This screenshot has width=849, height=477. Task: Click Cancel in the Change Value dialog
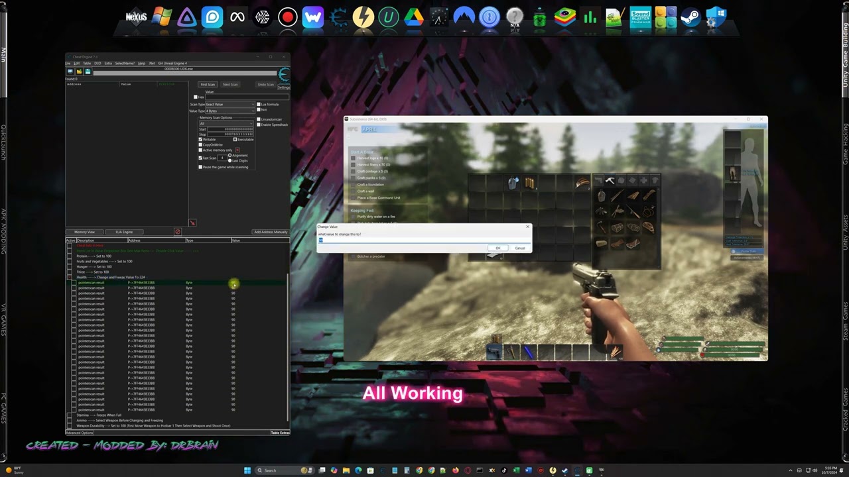click(x=520, y=248)
